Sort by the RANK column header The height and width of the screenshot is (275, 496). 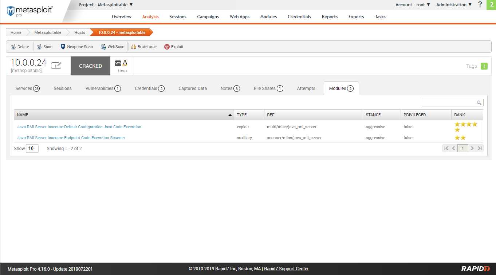pyautogui.click(x=467, y=115)
